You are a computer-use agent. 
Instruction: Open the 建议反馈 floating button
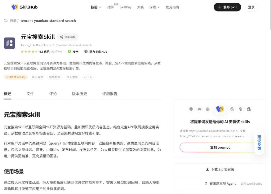point(259,143)
